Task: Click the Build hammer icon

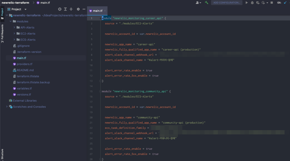Action: tap(206, 3)
